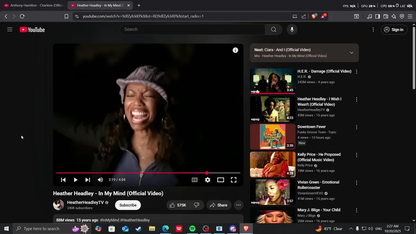This screenshot has width=416, height=234.
Task: Play the paused video
Action: tap(75, 180)
